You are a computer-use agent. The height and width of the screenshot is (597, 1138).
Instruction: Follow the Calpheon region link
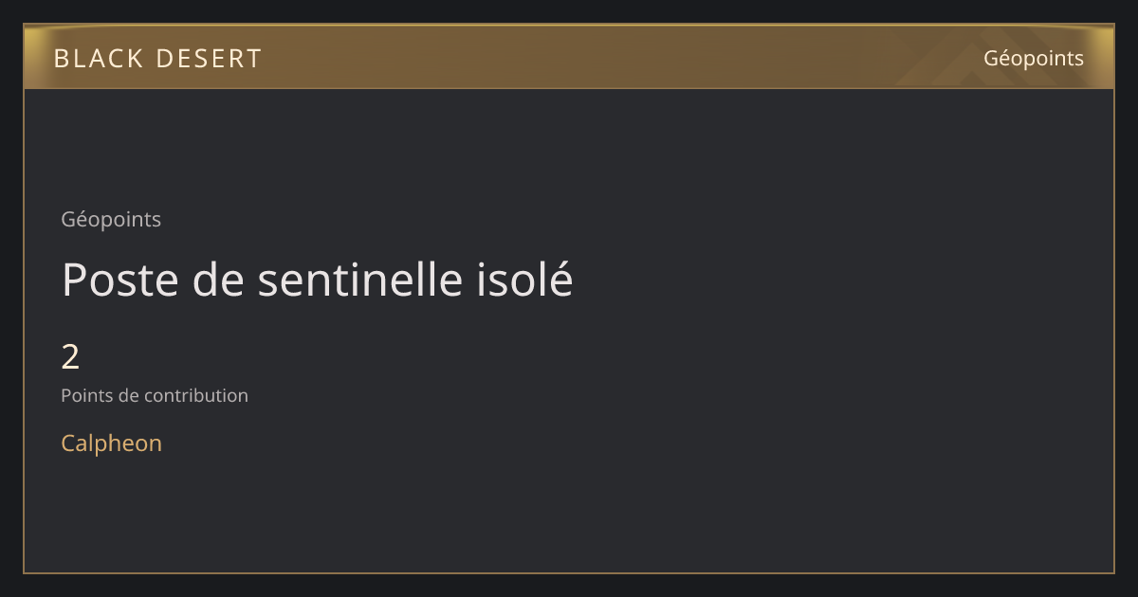[x=111, y=443]
